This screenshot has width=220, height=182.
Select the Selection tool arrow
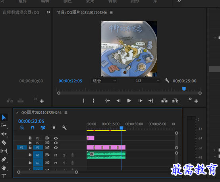coord(4,117)
